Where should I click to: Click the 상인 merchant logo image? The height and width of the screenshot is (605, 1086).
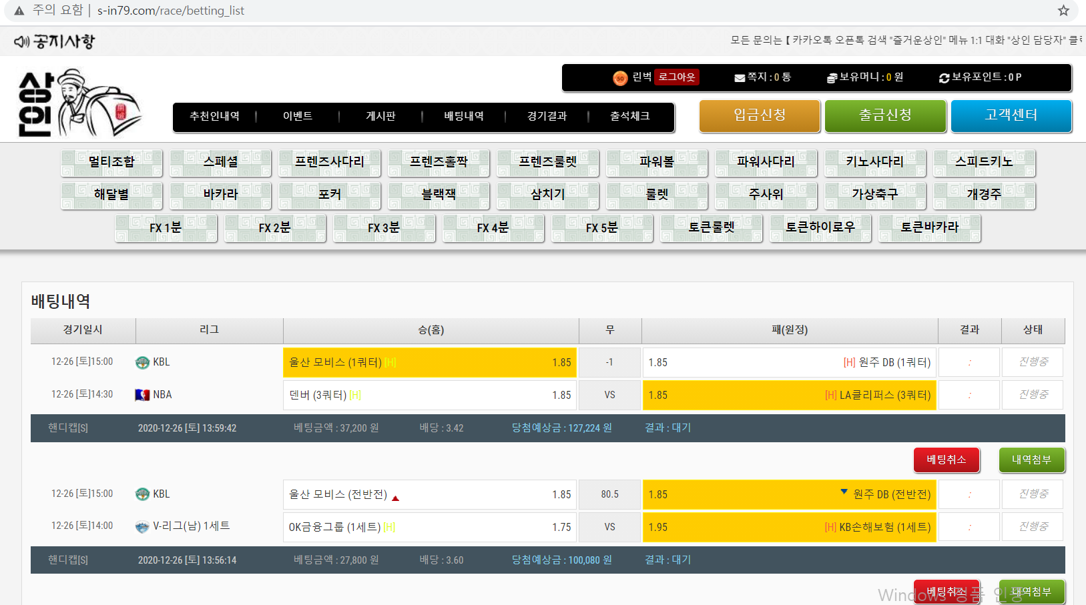click(79, 103)
